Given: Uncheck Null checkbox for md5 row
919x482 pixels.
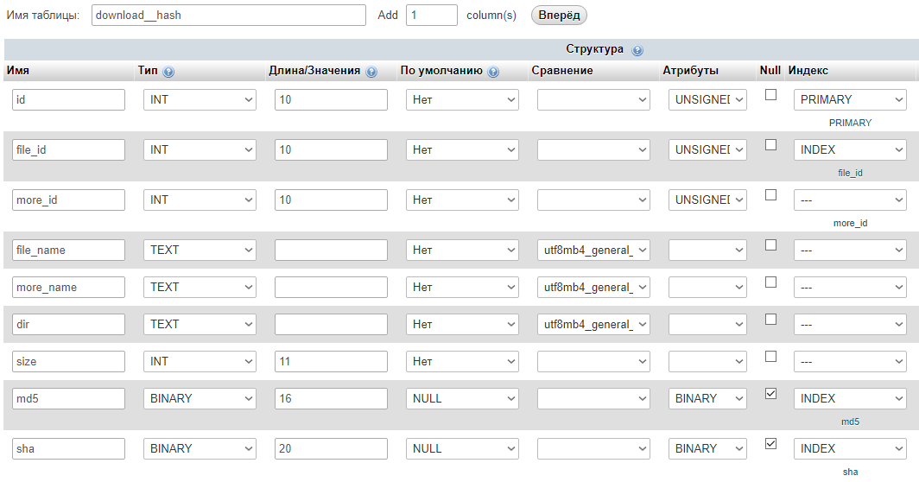Looking at the screenshot, I should 771,394.
